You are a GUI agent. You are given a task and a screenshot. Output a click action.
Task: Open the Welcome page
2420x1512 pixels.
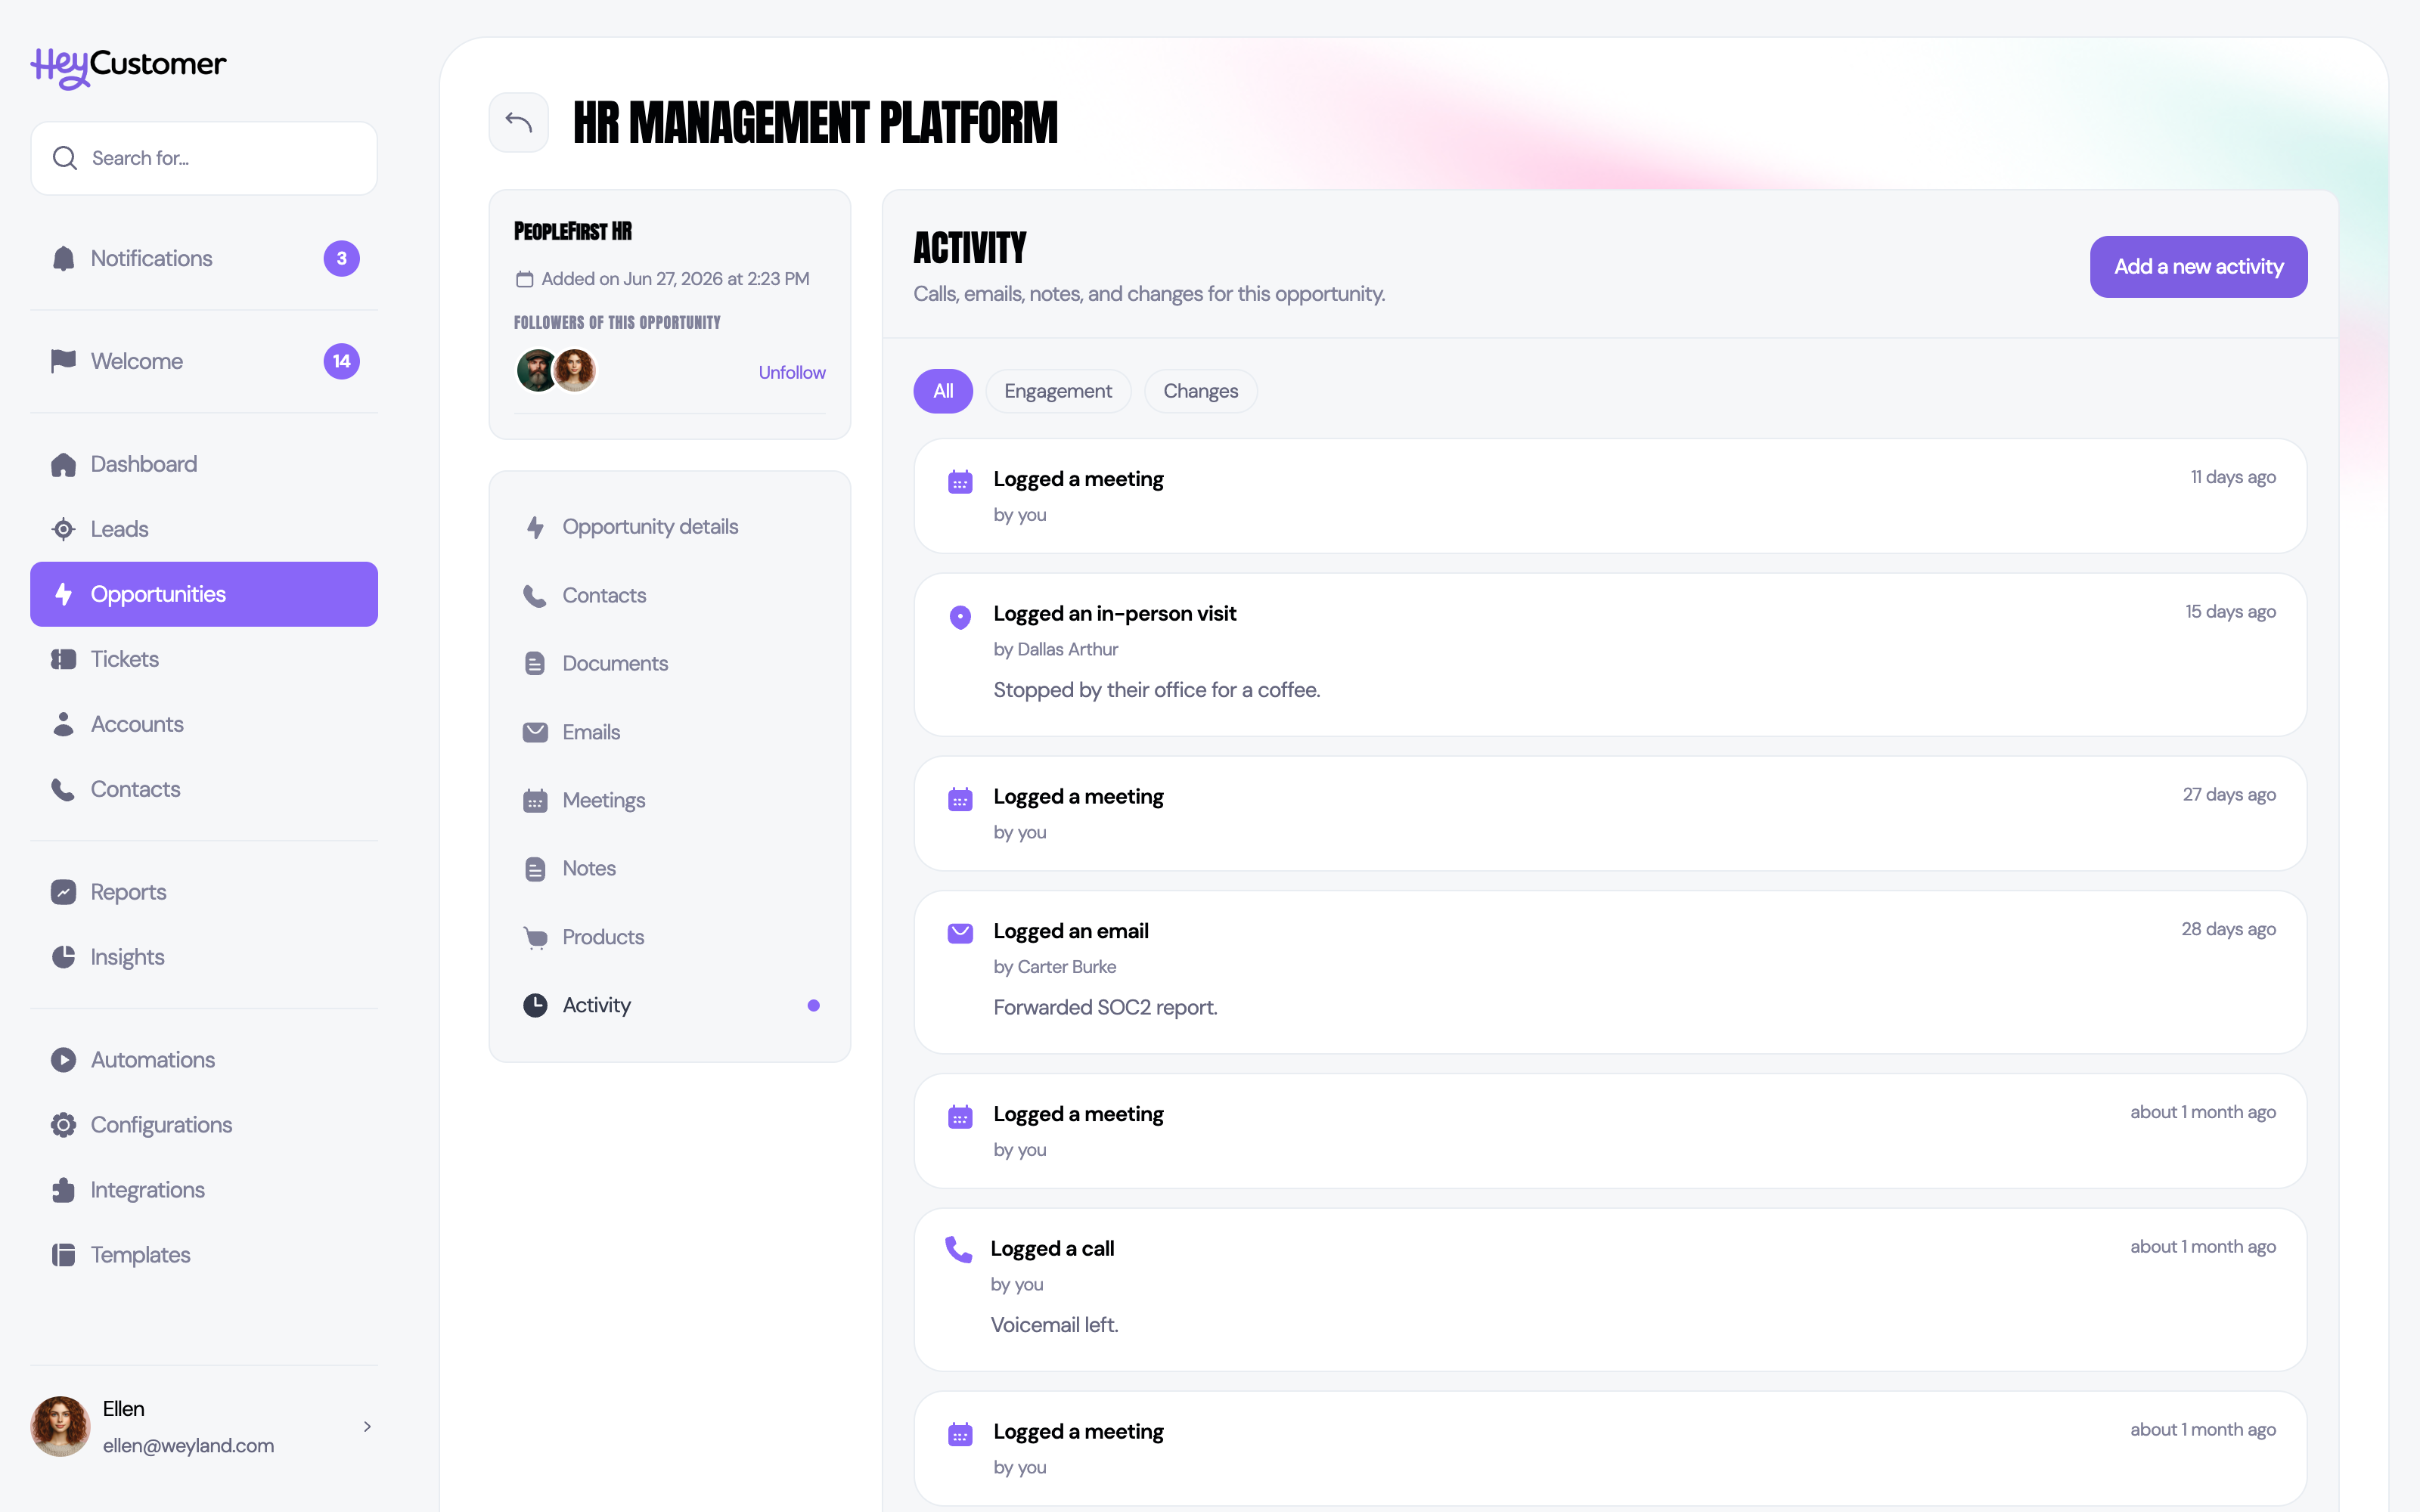[x=204, y=361]
